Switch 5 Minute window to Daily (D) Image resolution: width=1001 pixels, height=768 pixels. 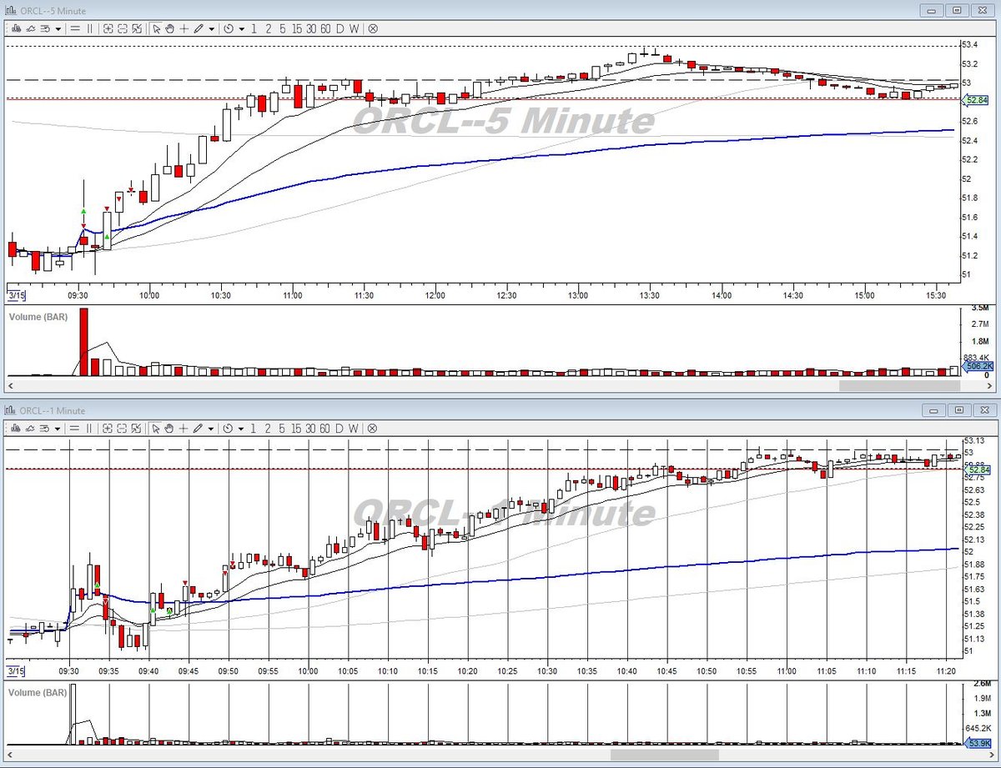tap(340, 28)
